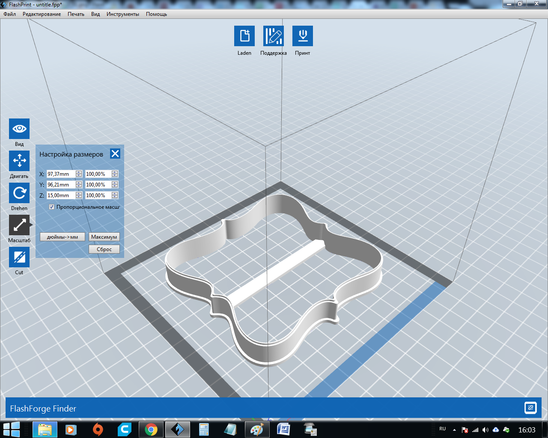Select the Drehen rotate tool

click(19, 193)
